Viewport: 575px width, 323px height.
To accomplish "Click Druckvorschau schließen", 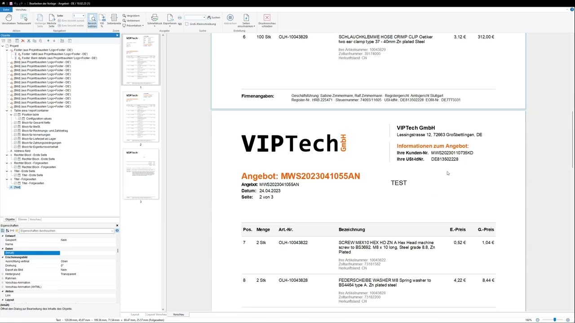I will 267,21.
